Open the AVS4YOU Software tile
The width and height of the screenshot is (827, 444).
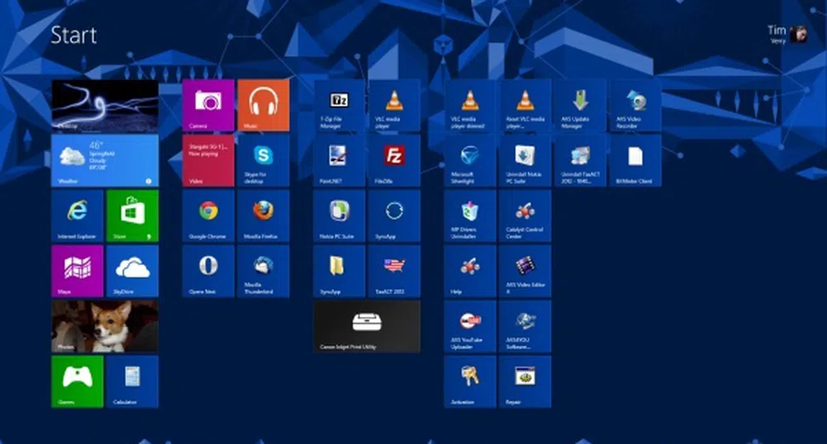[525, 327]
